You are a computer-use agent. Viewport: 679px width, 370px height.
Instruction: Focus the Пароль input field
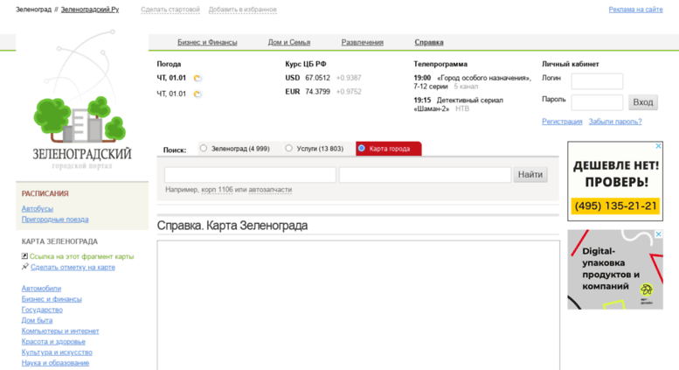[597, 102]
